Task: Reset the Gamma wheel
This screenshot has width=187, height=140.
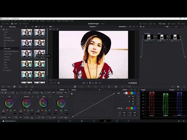Action: click(33, 97)
